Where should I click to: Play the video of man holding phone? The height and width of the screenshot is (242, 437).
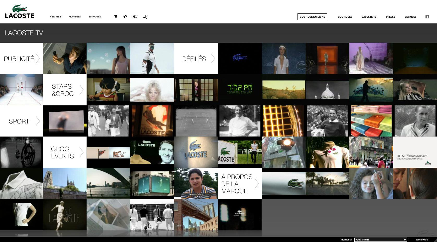pyautogui.click(x=65, y=58)
